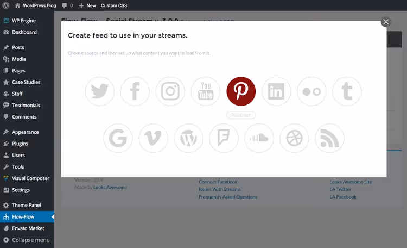This screenshot has height=248, width=407.
Task: Follow the Looks Awesome author link
Action: (x=110, y=188)
